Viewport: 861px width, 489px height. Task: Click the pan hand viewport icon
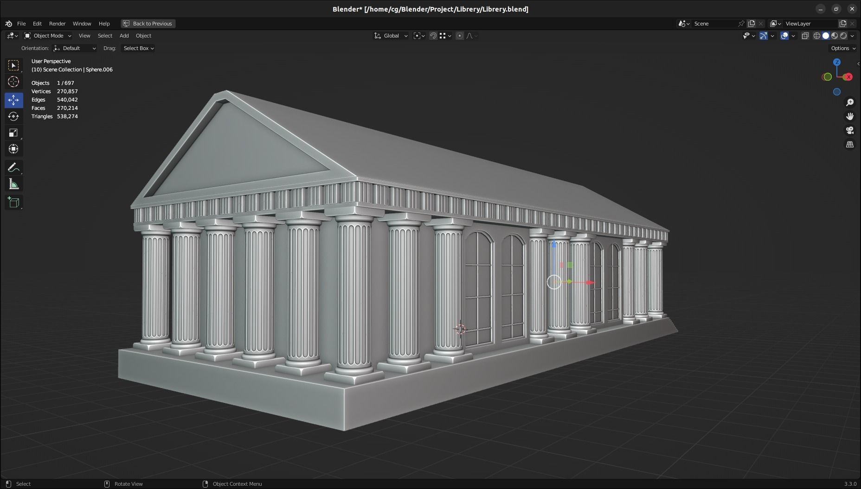pos(850,116)
